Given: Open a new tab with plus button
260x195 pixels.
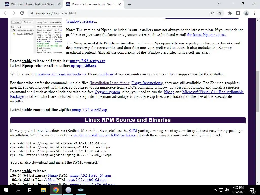Looking at the screenshot, I should 129,4.
